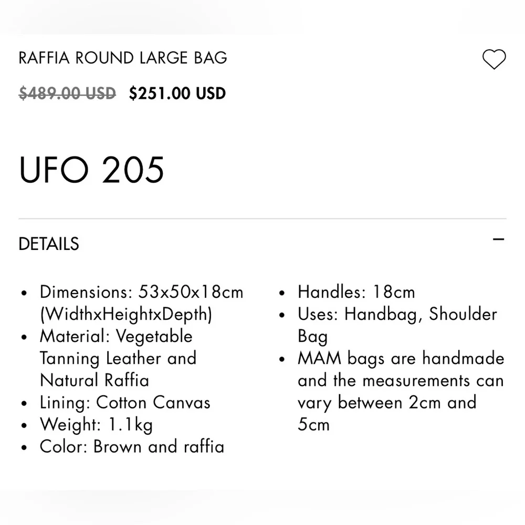Click the Material Vegetable Tanning Leather line

(x=118, y=358)
